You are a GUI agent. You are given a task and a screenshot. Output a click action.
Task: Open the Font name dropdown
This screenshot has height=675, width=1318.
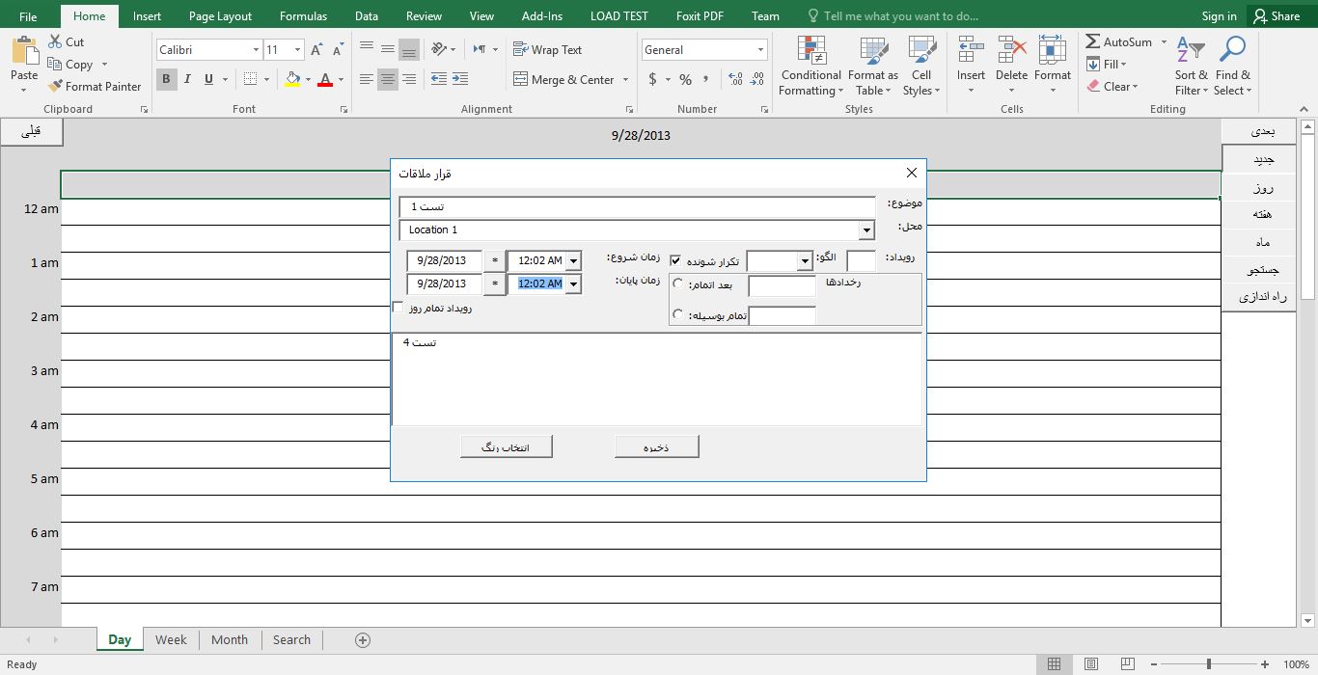(x=256, y=49)
